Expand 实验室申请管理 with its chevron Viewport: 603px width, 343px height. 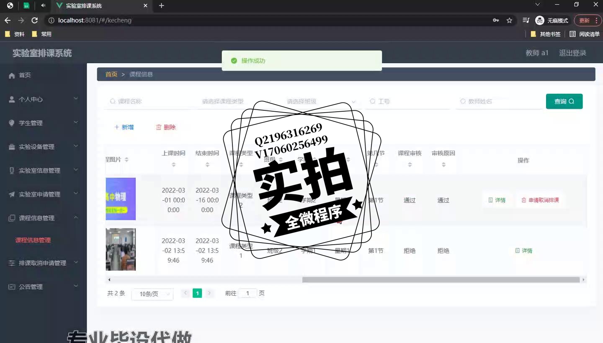pyautogui.click(x=76, y=194)
